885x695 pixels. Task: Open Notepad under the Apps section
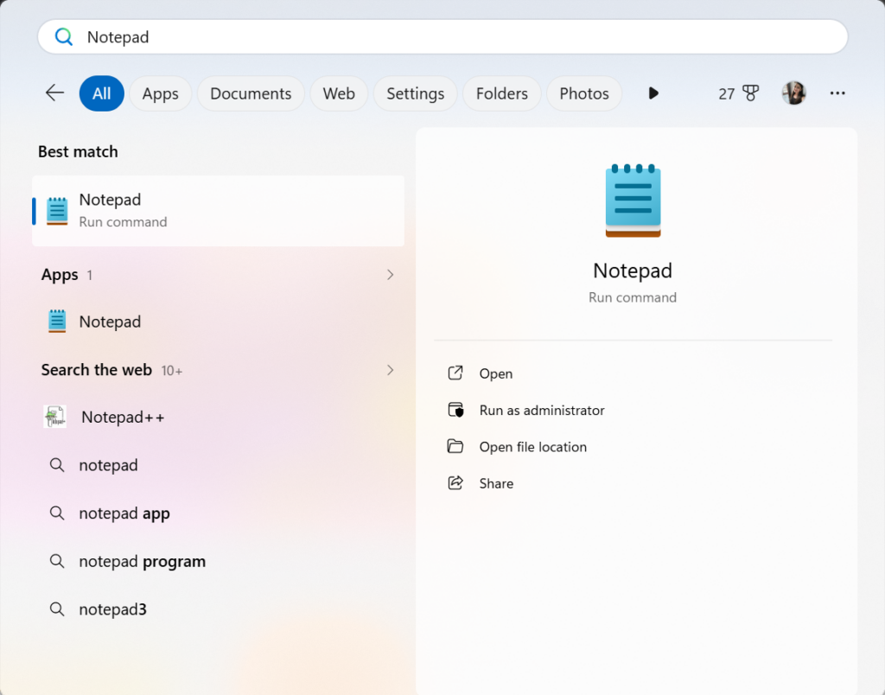(219, 322)
